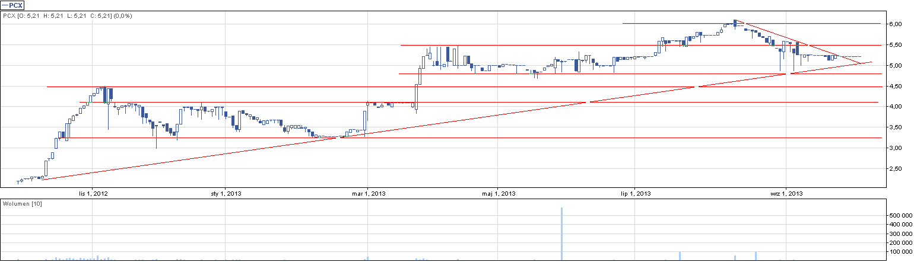The height and width of the screenshot is (262, 914).
Task: Click the 3,50 price axis label
Action: tap(895, 127)
